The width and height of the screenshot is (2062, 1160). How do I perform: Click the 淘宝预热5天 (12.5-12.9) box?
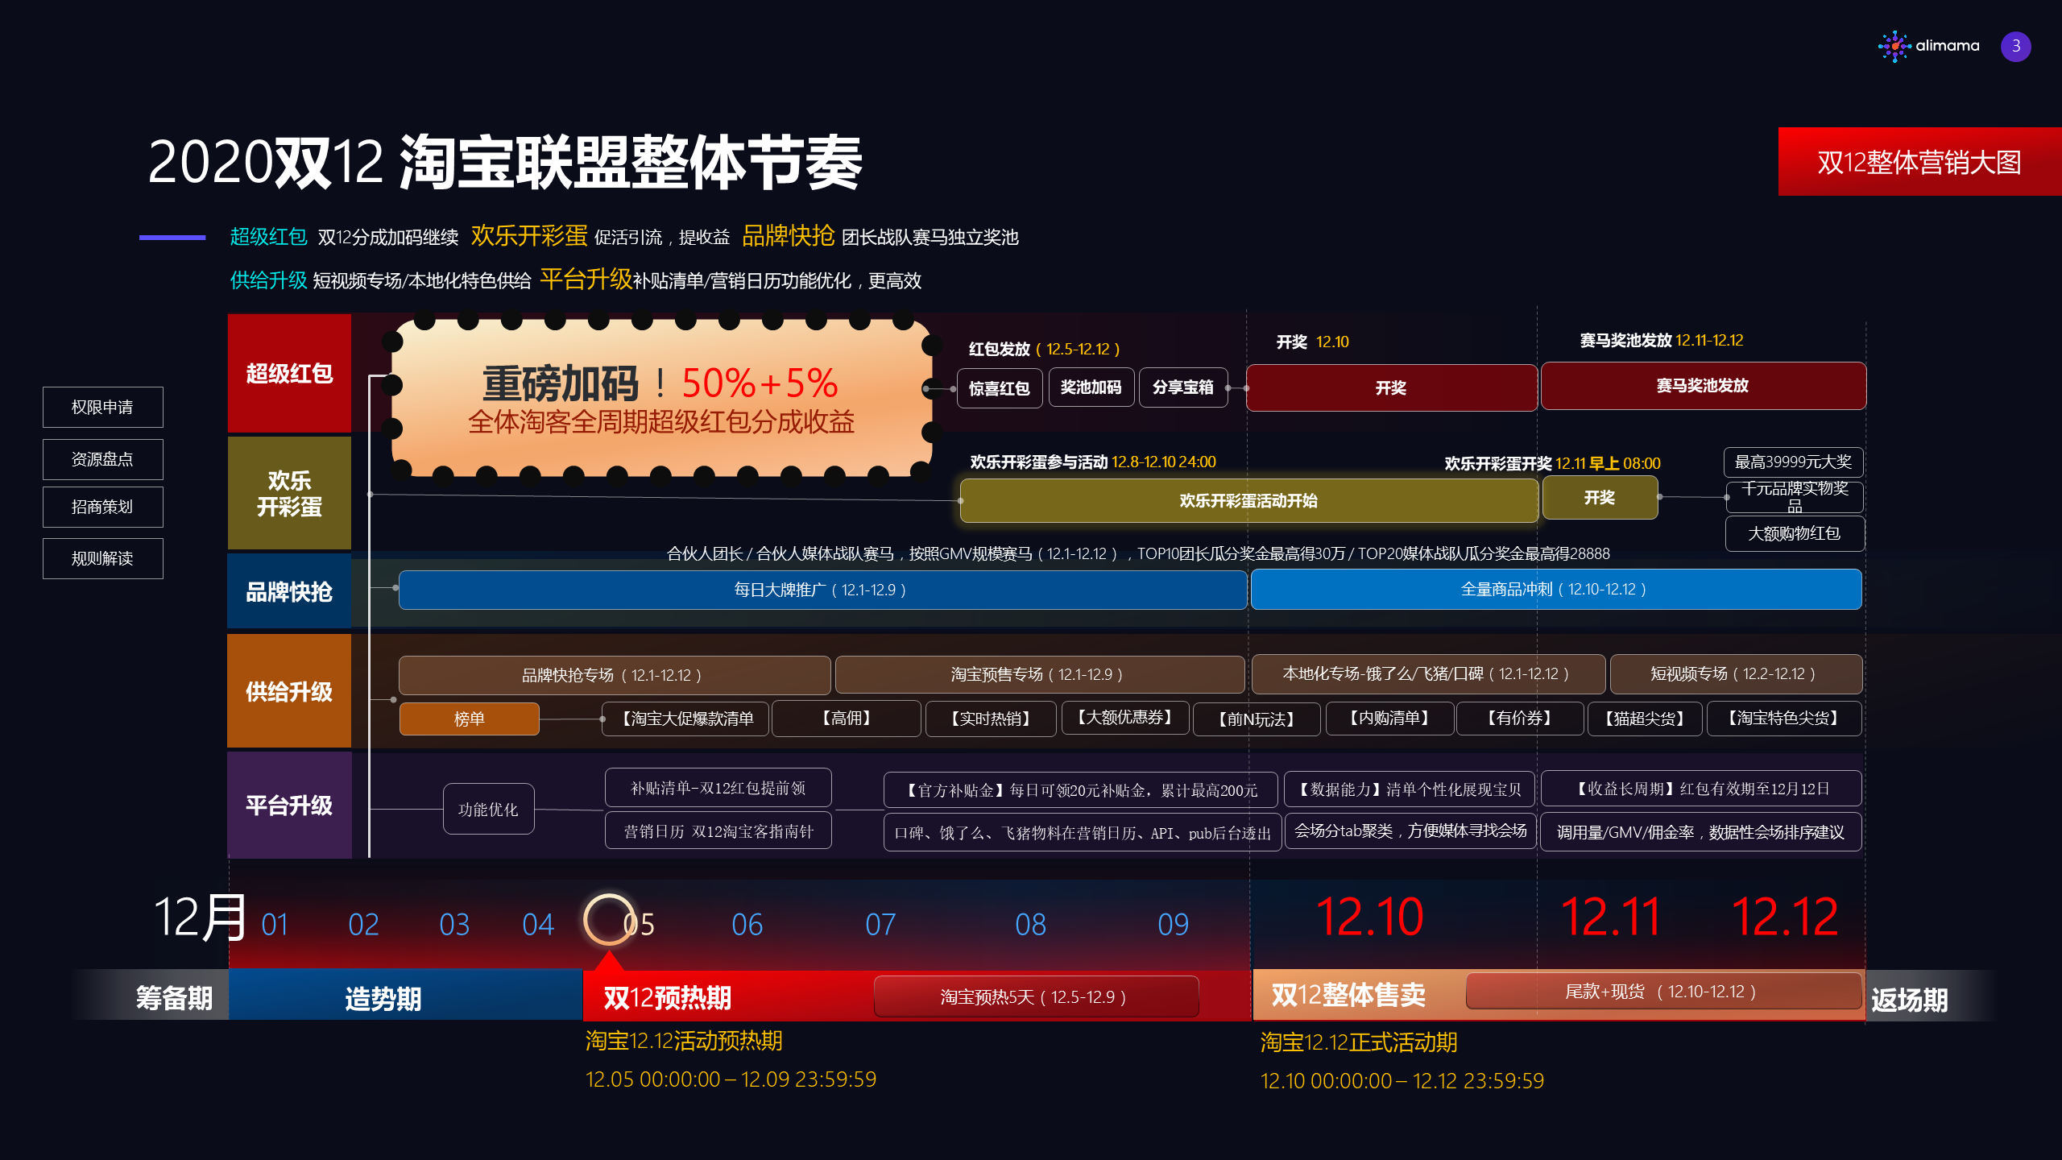click(x=1036, y=997)
